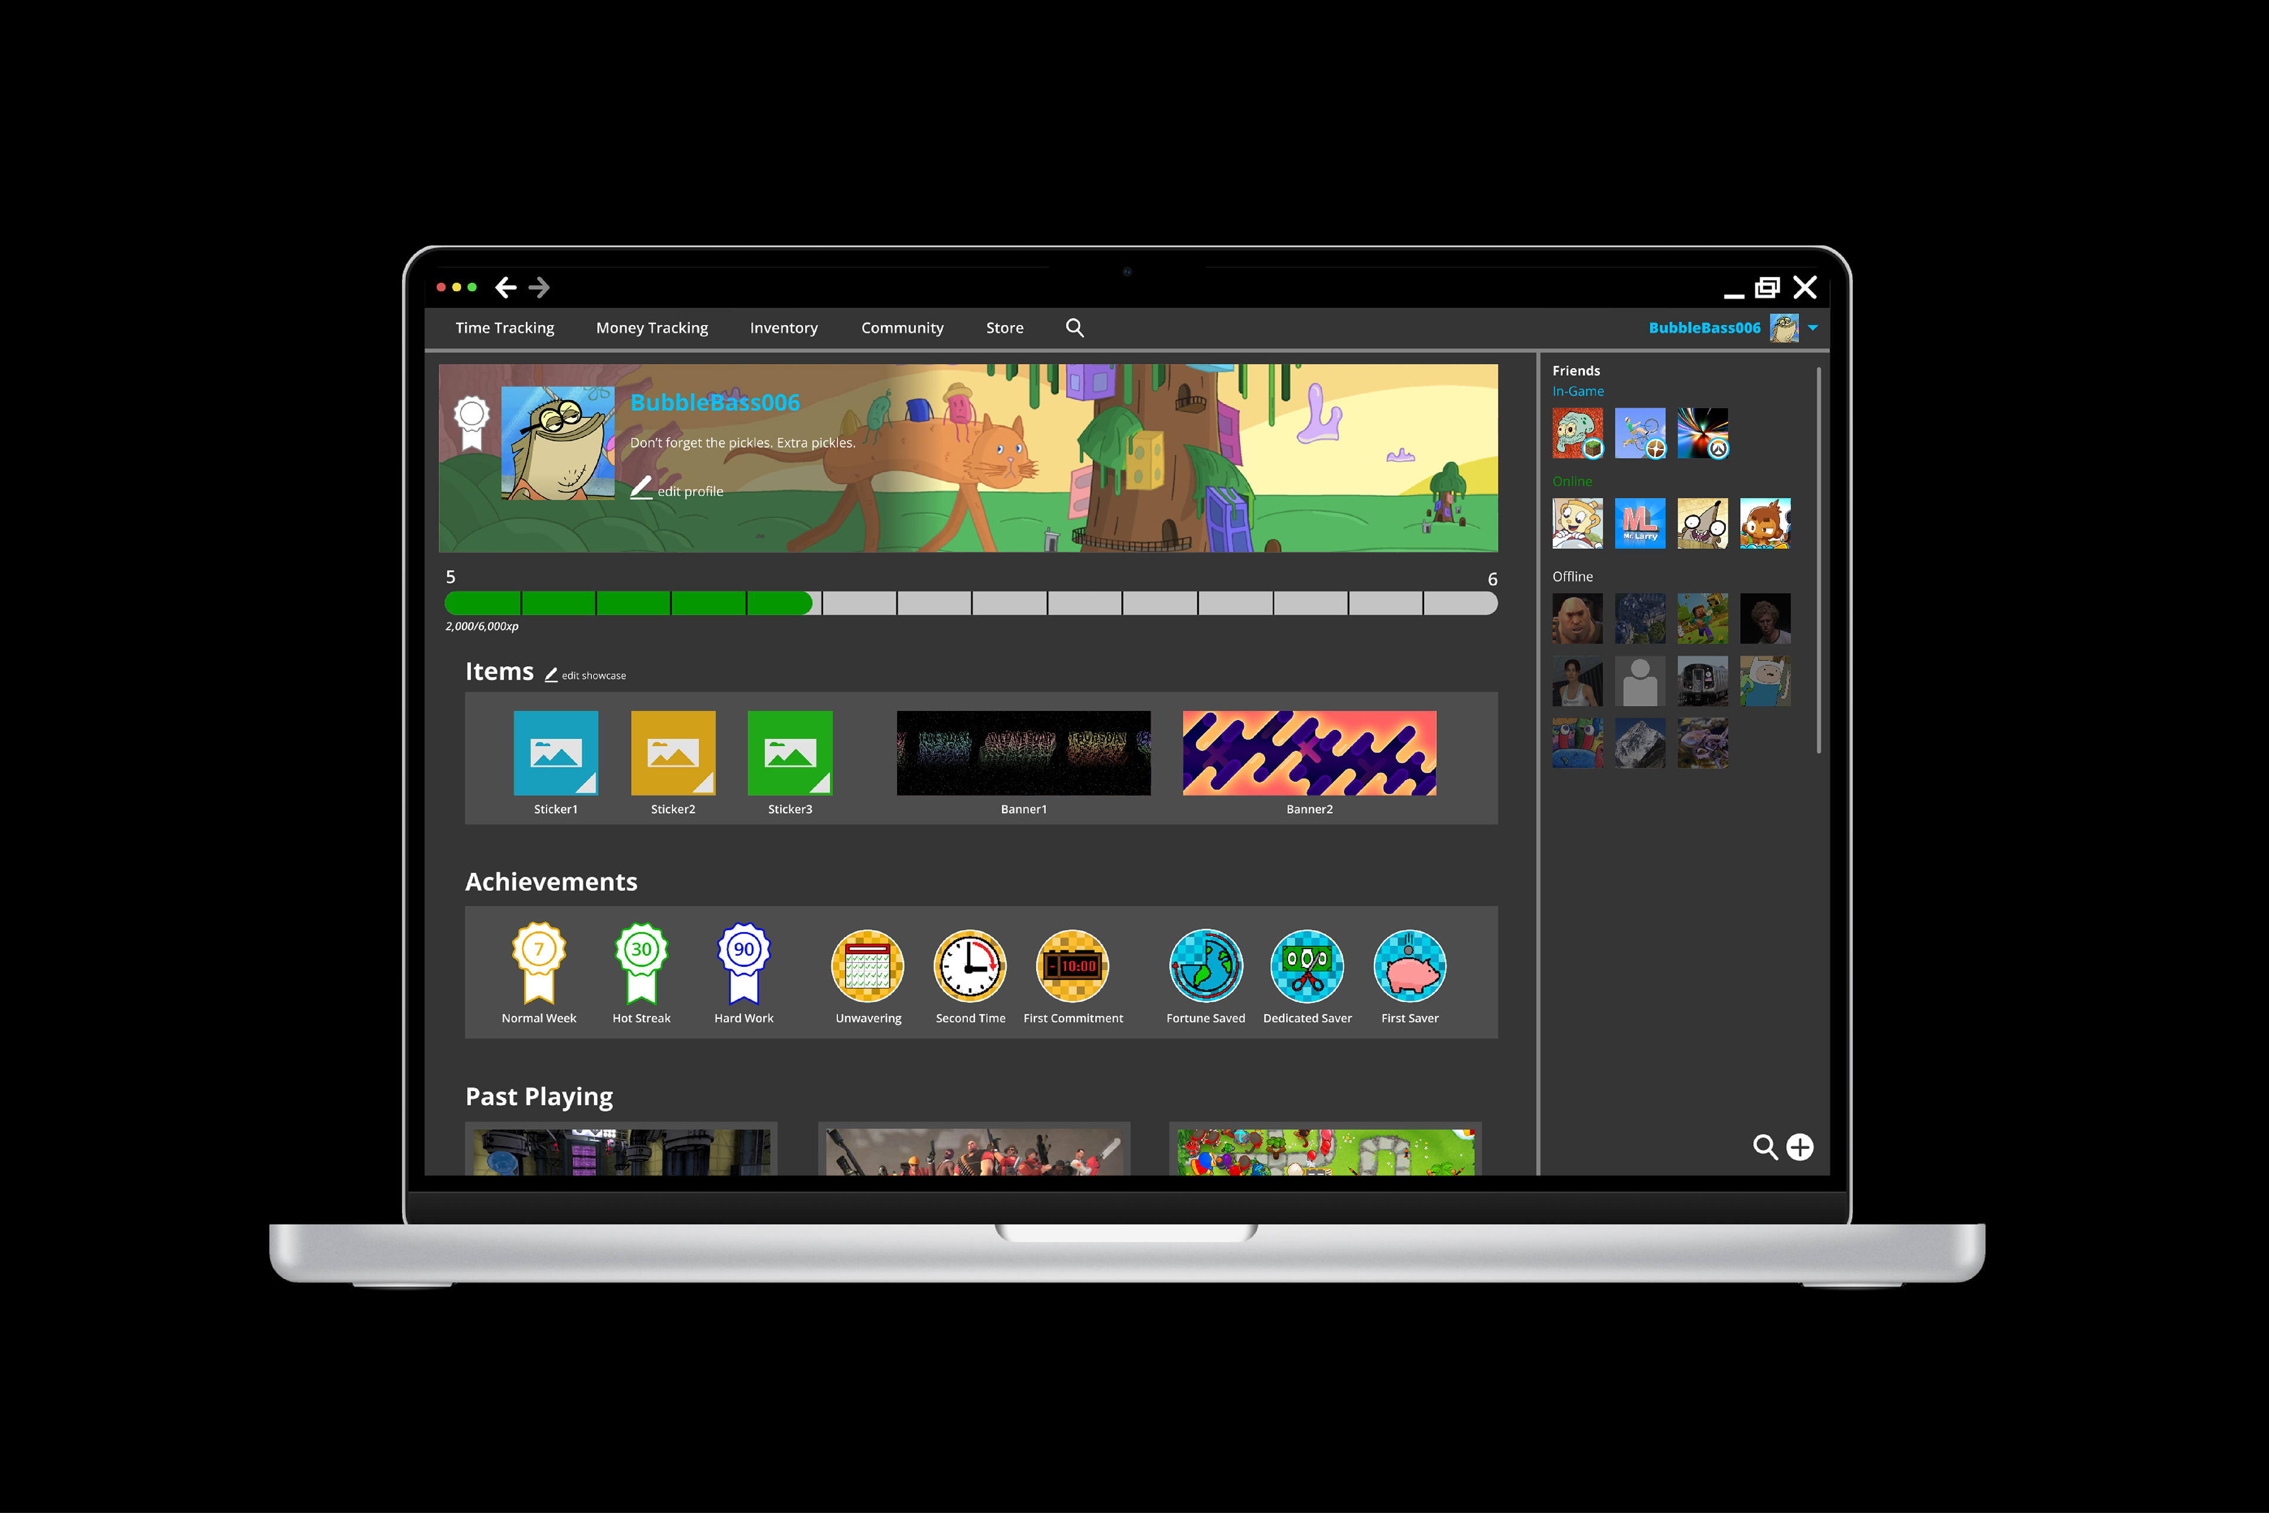Click BubbleBass006 username in top bar
Image resolution: width=2269 pixels, height=1513 pixels.
(1704, 328)
